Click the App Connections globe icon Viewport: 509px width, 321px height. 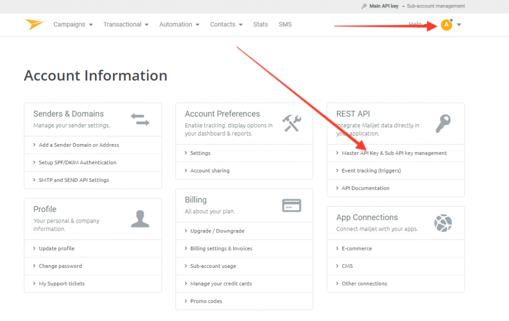pos(443,223)
